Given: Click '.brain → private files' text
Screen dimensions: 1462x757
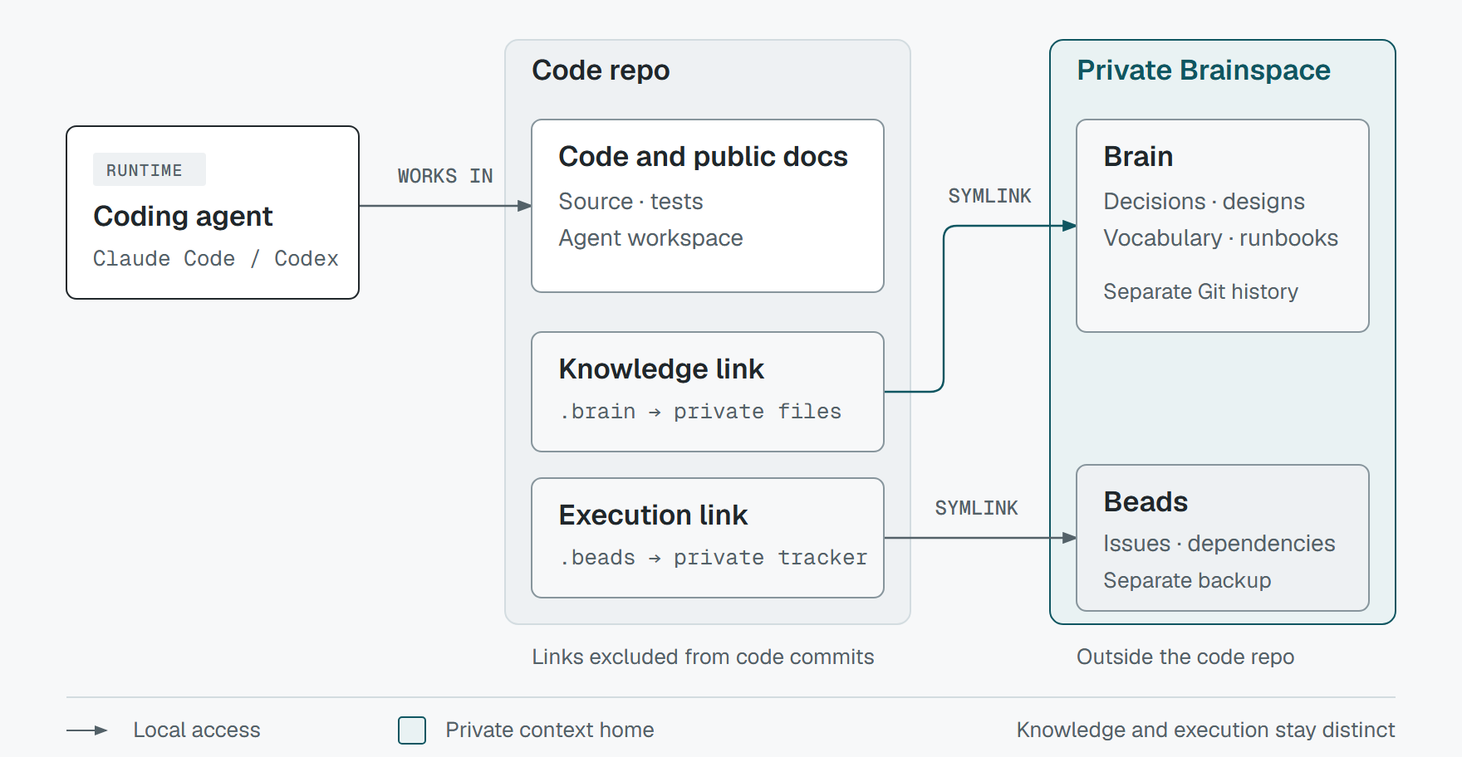Looking at the screenshot, I should pyautogui.click(x=700, y=412).
